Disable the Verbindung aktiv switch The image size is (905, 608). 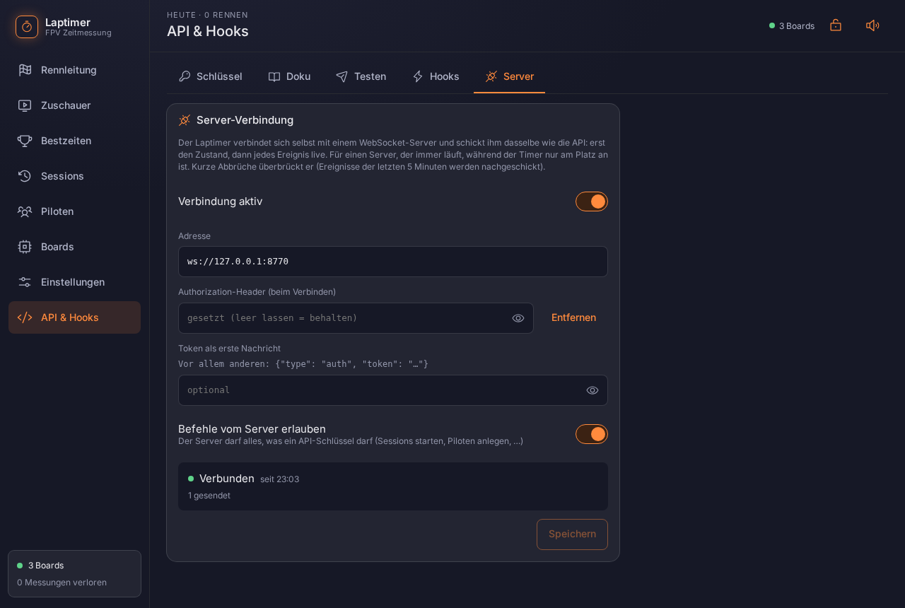click(592, 201)
